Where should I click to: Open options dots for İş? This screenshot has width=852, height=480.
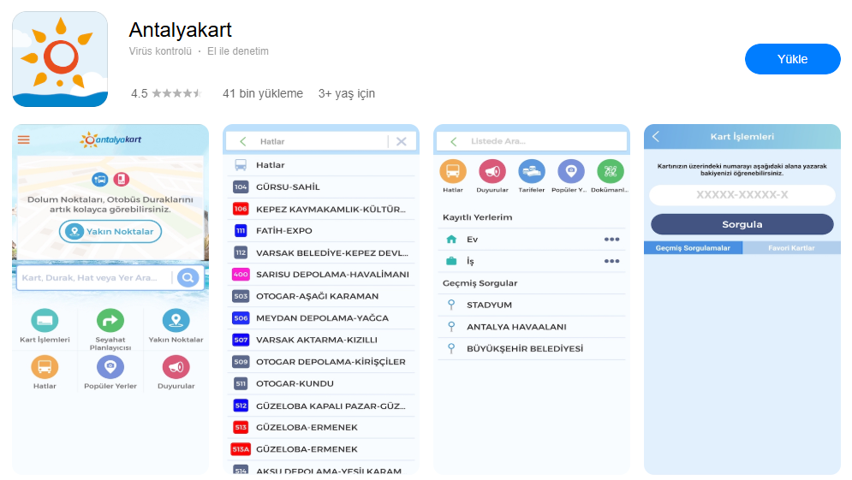click(x=612, y=261)
